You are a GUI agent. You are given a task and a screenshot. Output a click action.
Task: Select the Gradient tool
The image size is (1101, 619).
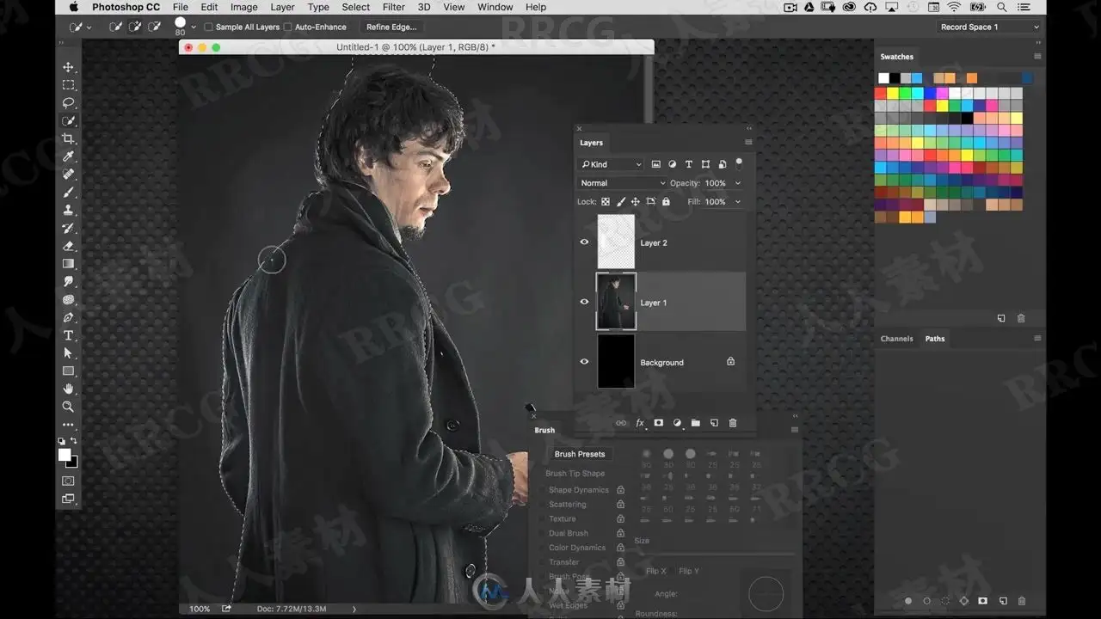pyautogui.click(x=69, y=264)
